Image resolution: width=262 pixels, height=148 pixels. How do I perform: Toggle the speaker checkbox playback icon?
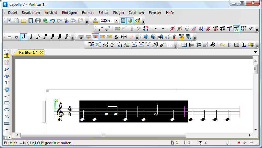pos(160,37)
